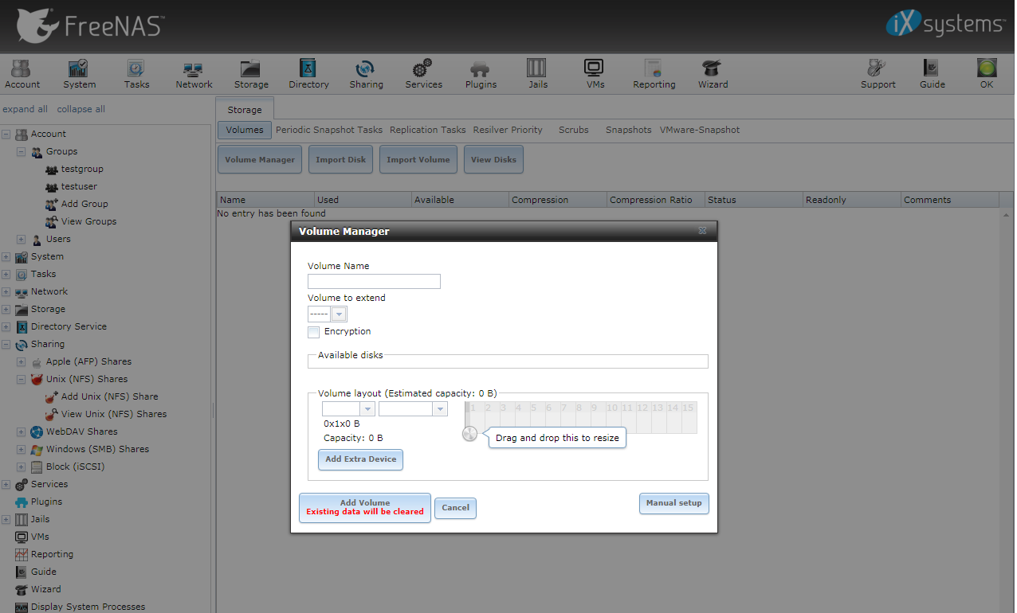Click the Manual setup button
The height and width of the screenshot is (613, 1017).
(x=674, y=503)
